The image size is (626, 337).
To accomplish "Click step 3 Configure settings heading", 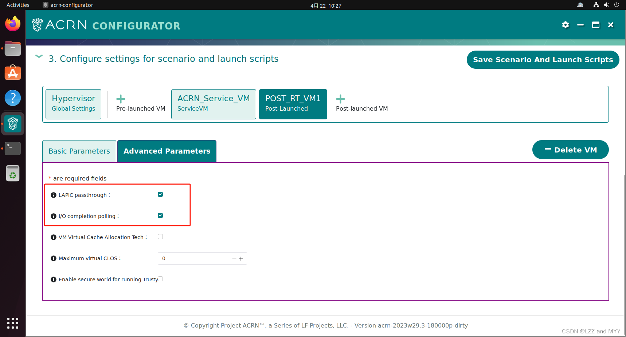I will coord(164,59).
